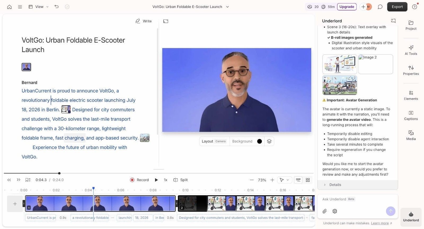Select the Bernard speaker label

tap(29, 83)
